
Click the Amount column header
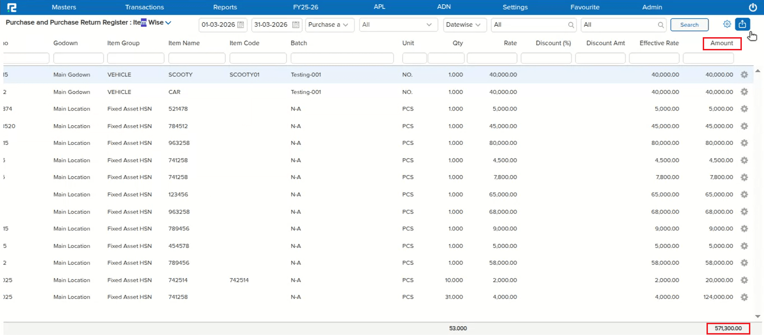722,43
